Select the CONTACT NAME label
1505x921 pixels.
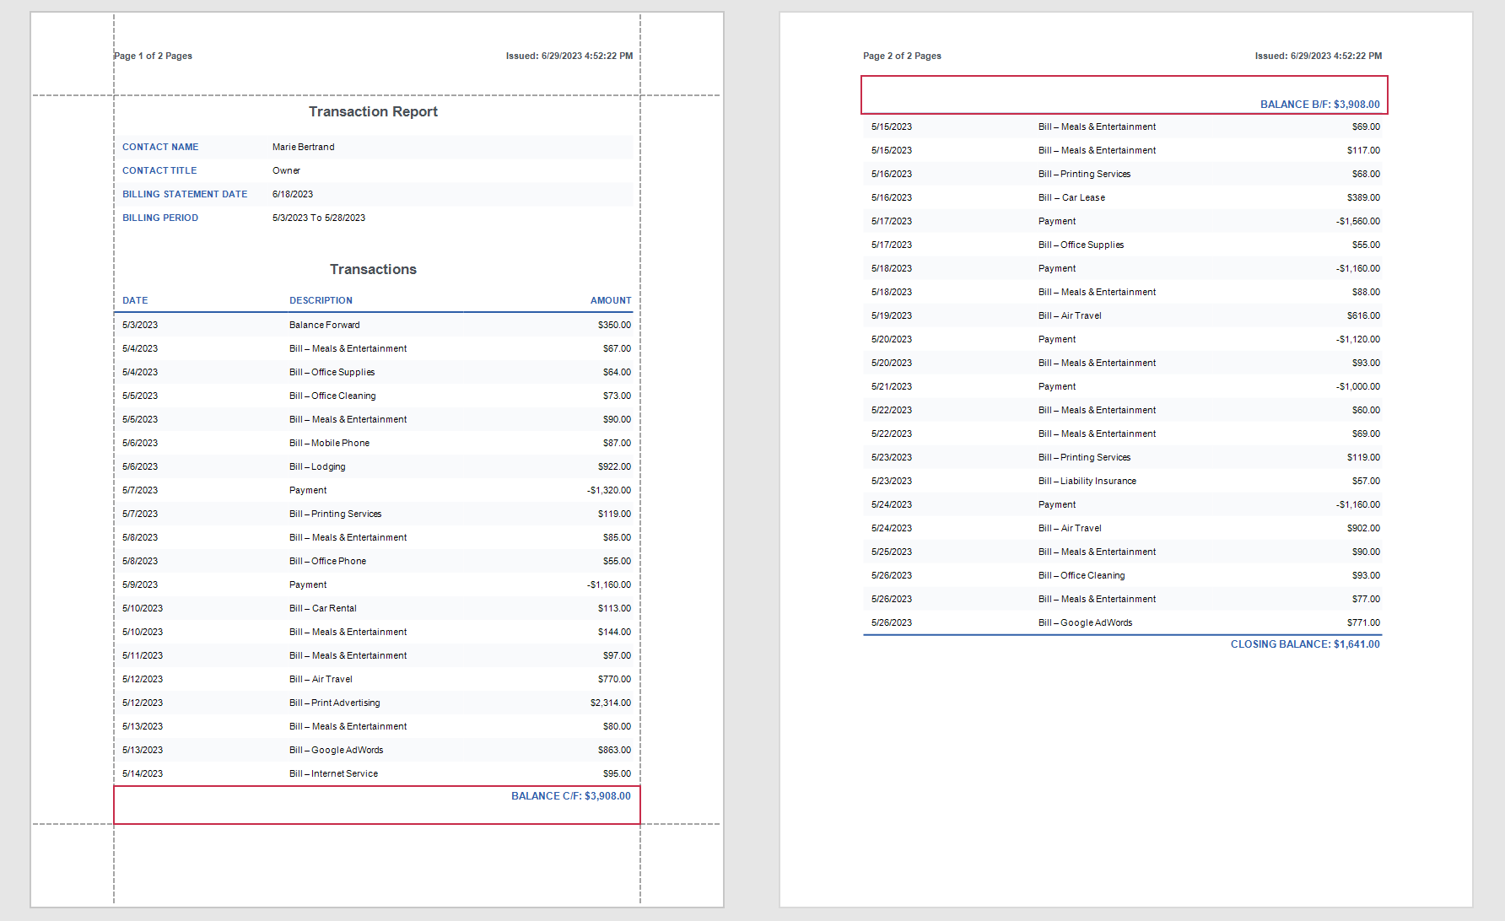160,147
